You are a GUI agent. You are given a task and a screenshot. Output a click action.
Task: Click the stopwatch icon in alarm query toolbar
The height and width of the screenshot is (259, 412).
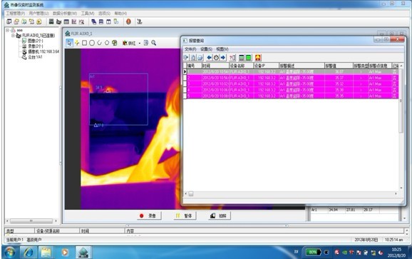click(216, 58)
